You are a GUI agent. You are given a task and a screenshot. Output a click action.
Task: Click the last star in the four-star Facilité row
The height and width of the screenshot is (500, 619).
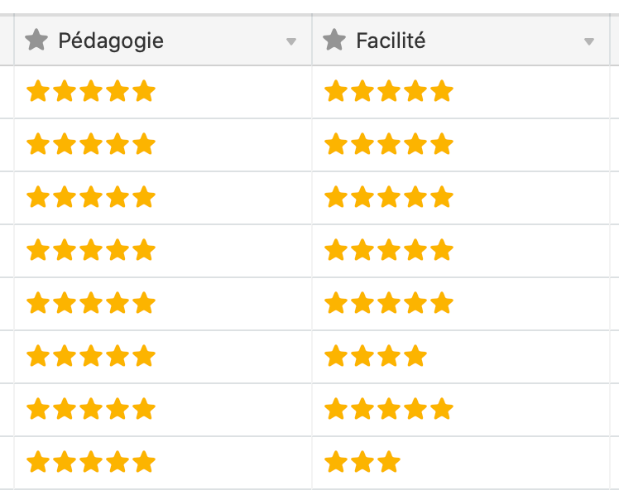click(415, 356)
